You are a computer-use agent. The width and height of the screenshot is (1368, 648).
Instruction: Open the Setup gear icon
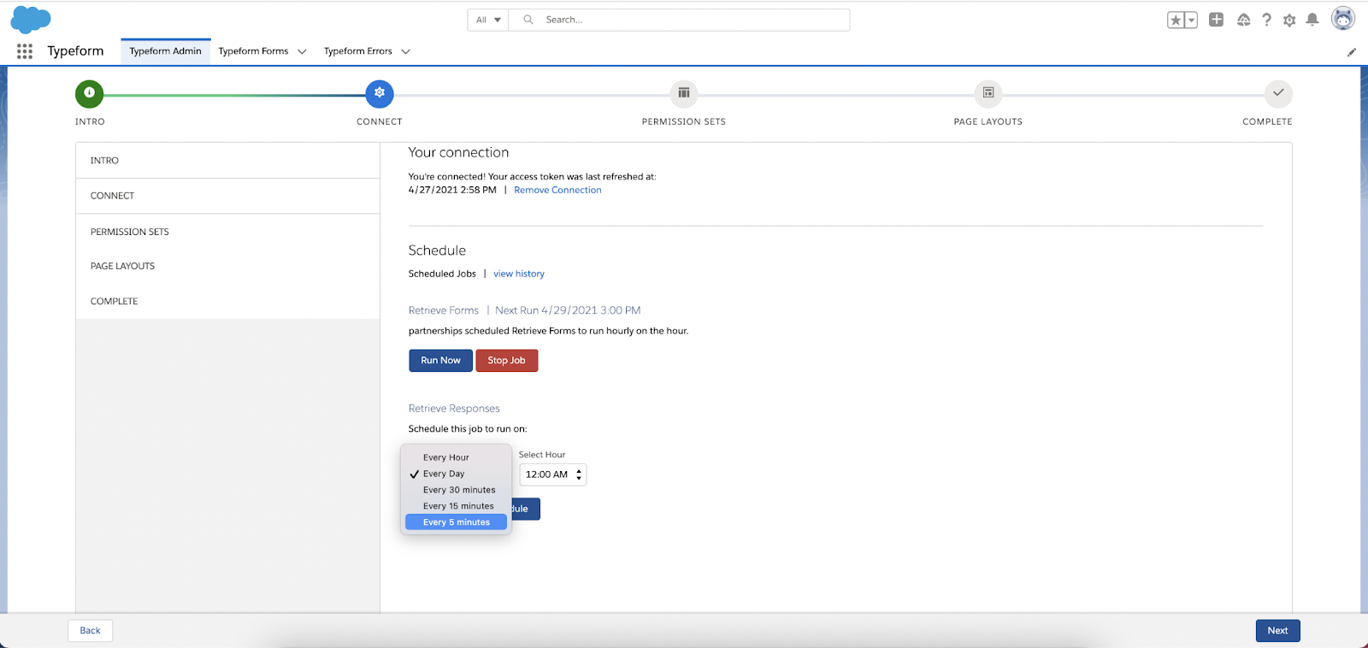(x=1289, y=20)
